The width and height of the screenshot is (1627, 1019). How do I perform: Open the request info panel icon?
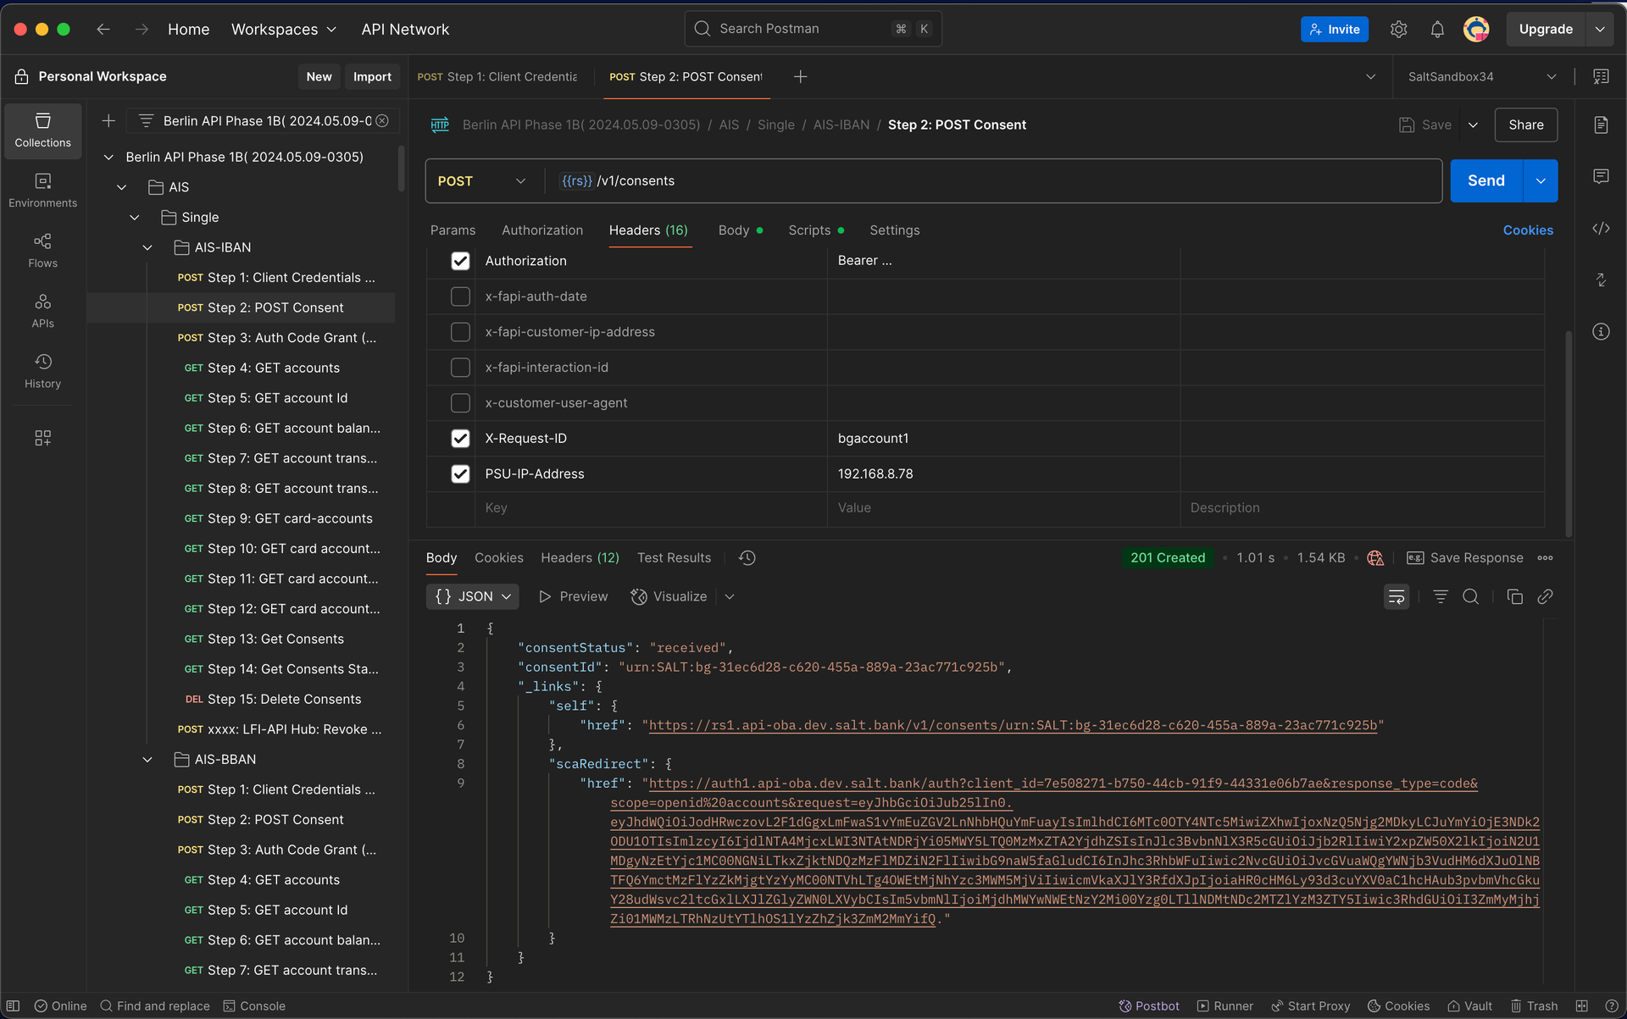(x=1601, y=331)
